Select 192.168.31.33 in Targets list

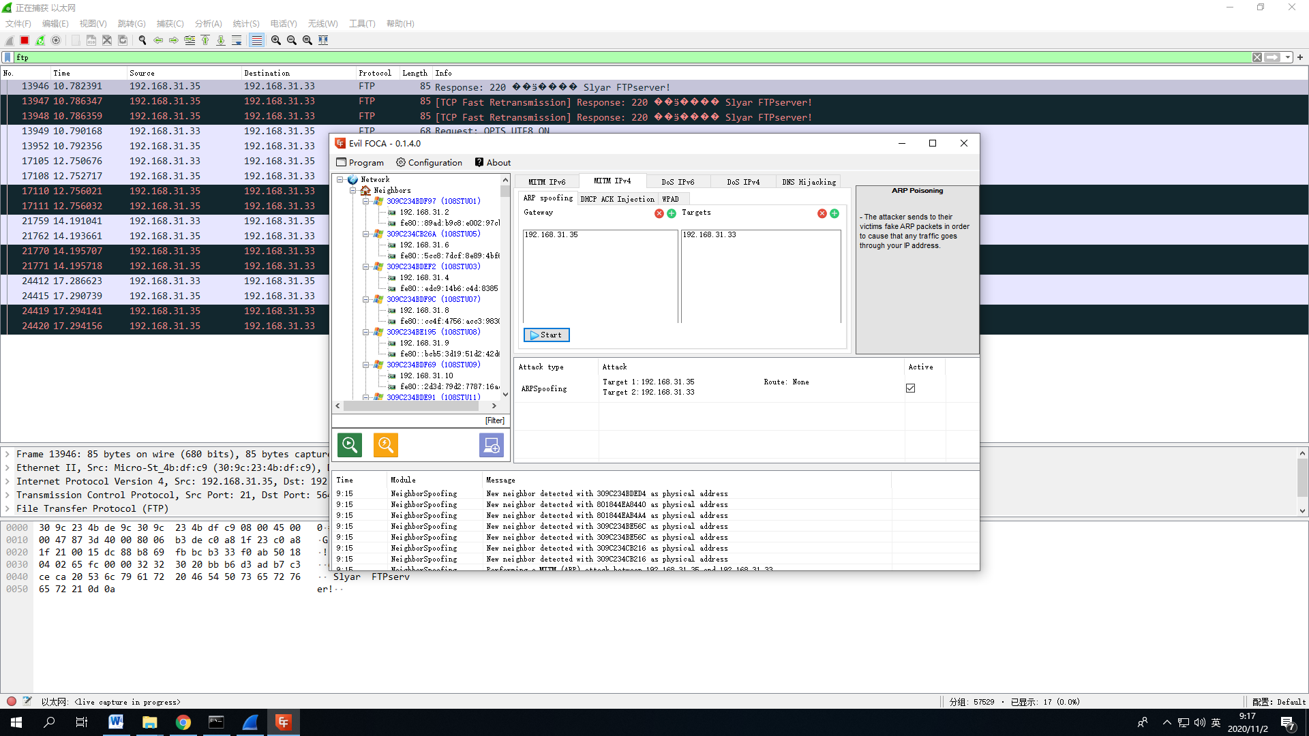[710, 234]
